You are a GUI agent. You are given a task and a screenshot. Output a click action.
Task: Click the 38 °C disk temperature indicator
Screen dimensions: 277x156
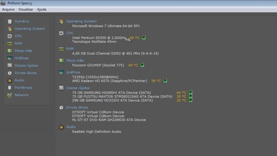click(x=190, y=96)
